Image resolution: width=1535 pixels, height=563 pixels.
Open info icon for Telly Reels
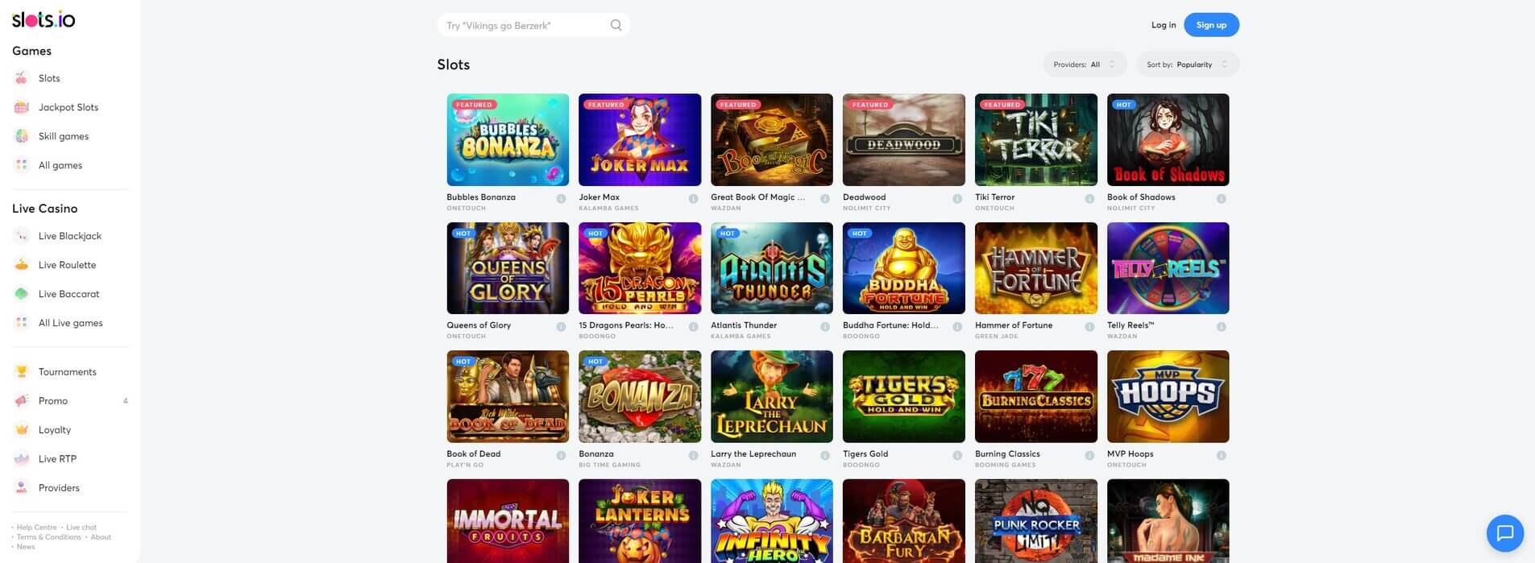pyautogui.click(x=1222, y=327)
